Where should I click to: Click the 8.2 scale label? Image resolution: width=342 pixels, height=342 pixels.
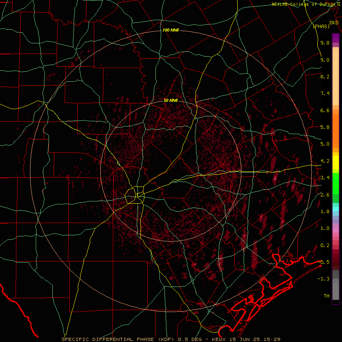[325, 76]
